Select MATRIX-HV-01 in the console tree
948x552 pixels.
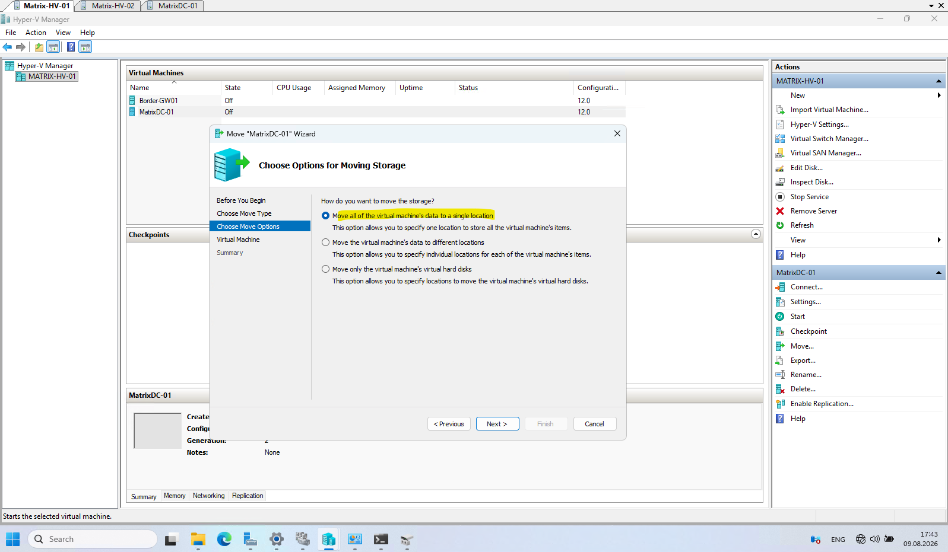point(46,76)
